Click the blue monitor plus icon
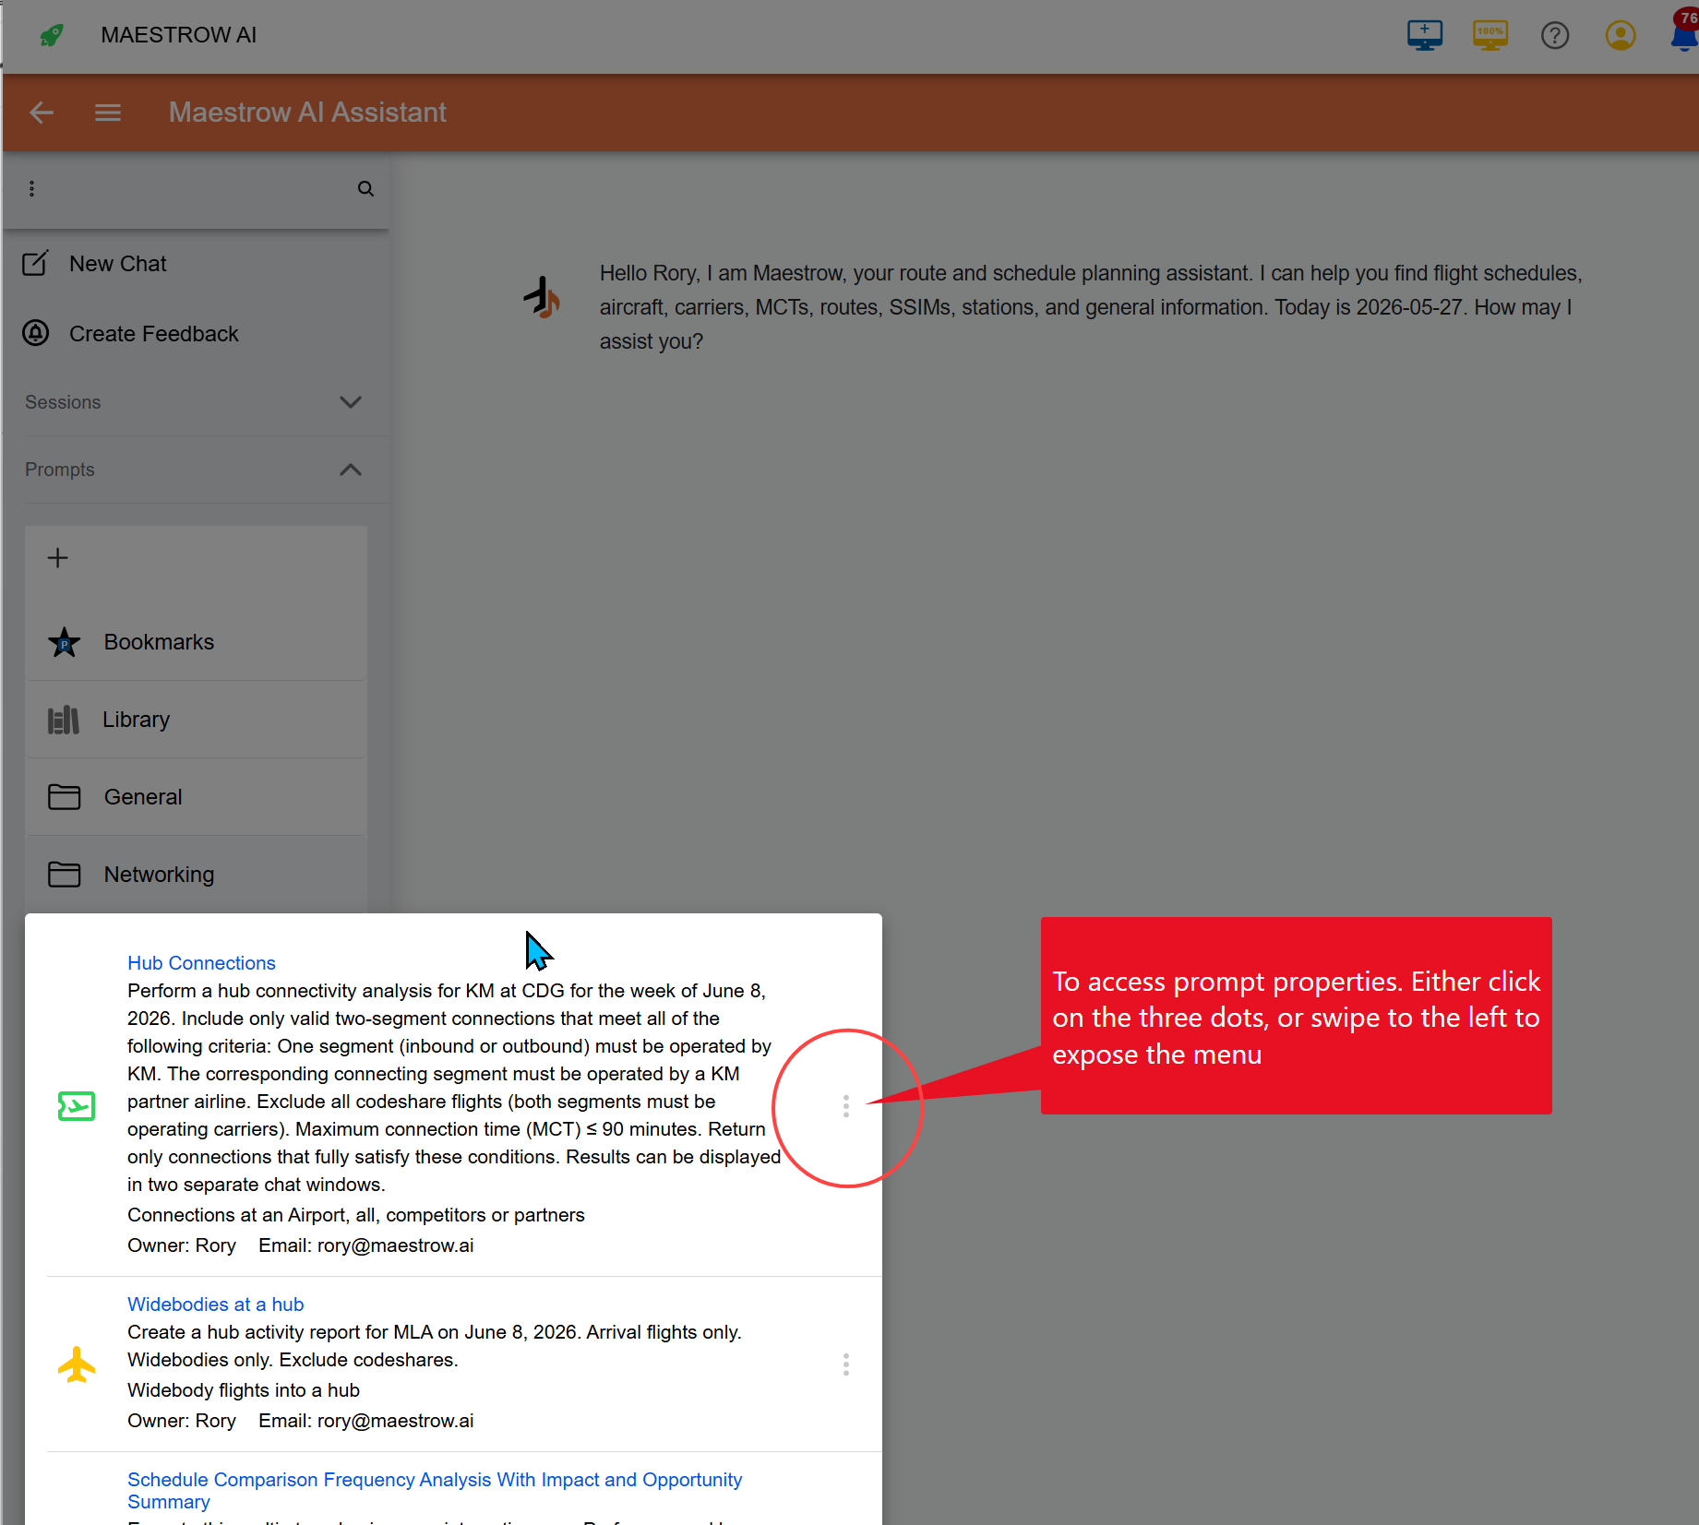This screenshot has width=1699, height=1525. (1425, 35)
